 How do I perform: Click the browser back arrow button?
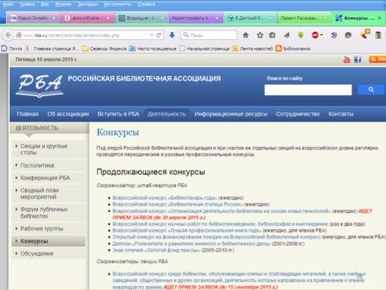pos(8,35)
